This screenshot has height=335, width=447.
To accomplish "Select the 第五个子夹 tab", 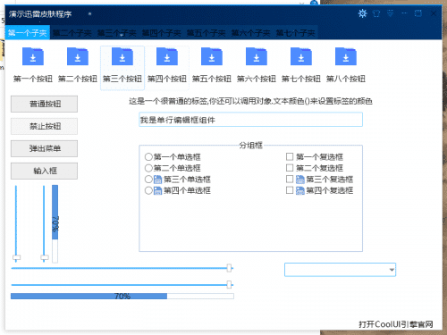I will pos(207,33).
